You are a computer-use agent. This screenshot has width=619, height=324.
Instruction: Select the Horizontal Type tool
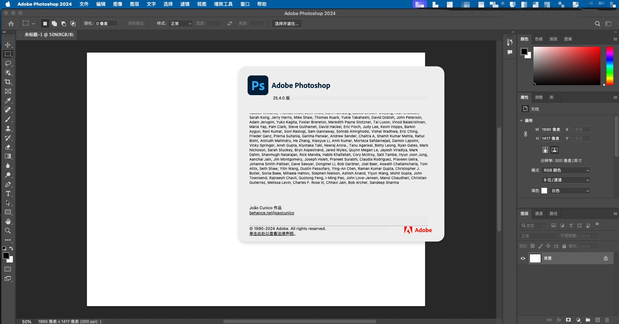click(x=8, y=194)
